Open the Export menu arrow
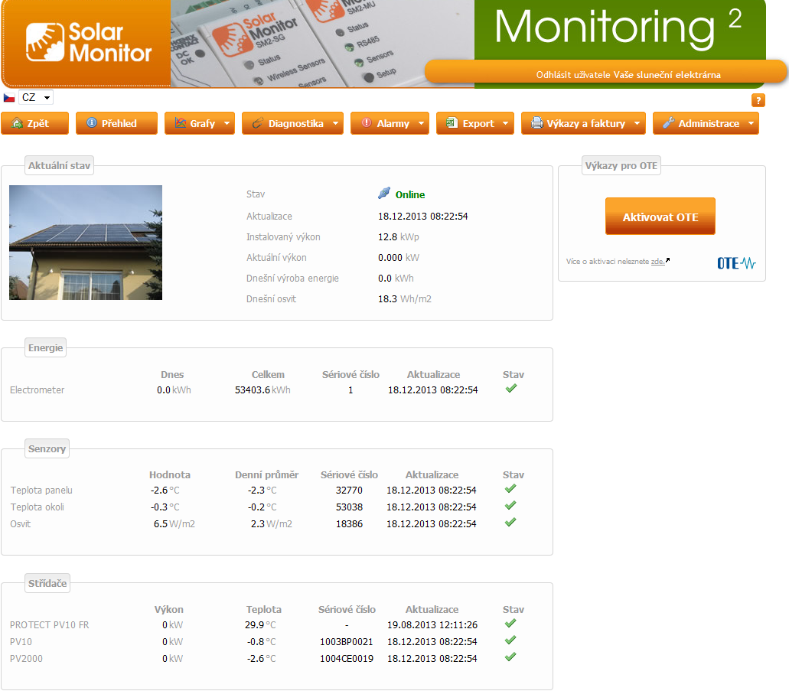Viewport: 789px width, 691px height. click(507, 124)
